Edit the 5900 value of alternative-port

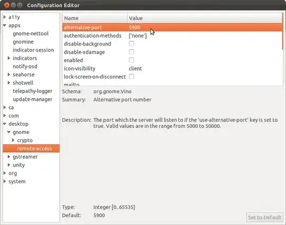coord(135,28)
